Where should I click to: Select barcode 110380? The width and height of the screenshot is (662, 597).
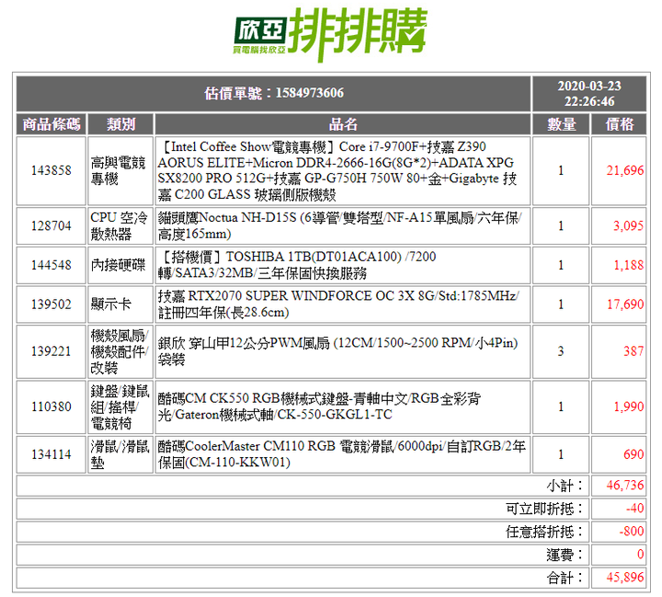pos(51,407)
